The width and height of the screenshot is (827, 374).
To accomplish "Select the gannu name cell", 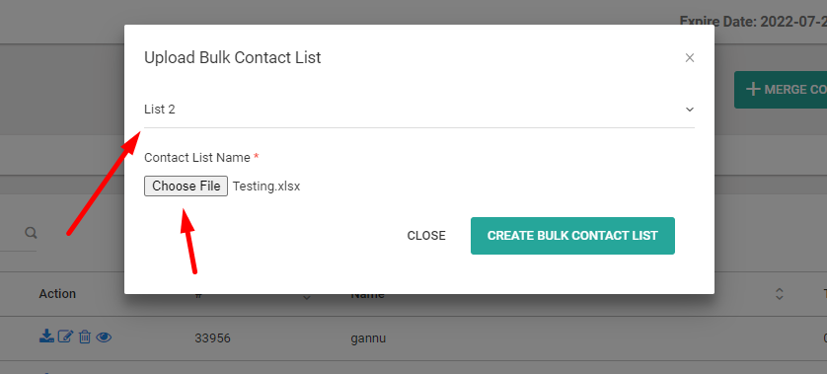I will pyautogui.click(x=368, y=338).
